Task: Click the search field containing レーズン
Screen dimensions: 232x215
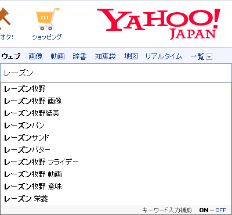Action: (116, 73)
